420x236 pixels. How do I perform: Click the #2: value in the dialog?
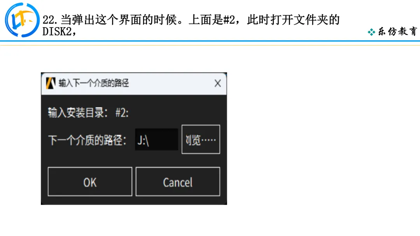tap(122, 113)
